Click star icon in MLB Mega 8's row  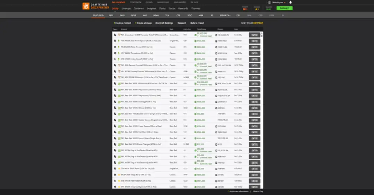point(119,175)
